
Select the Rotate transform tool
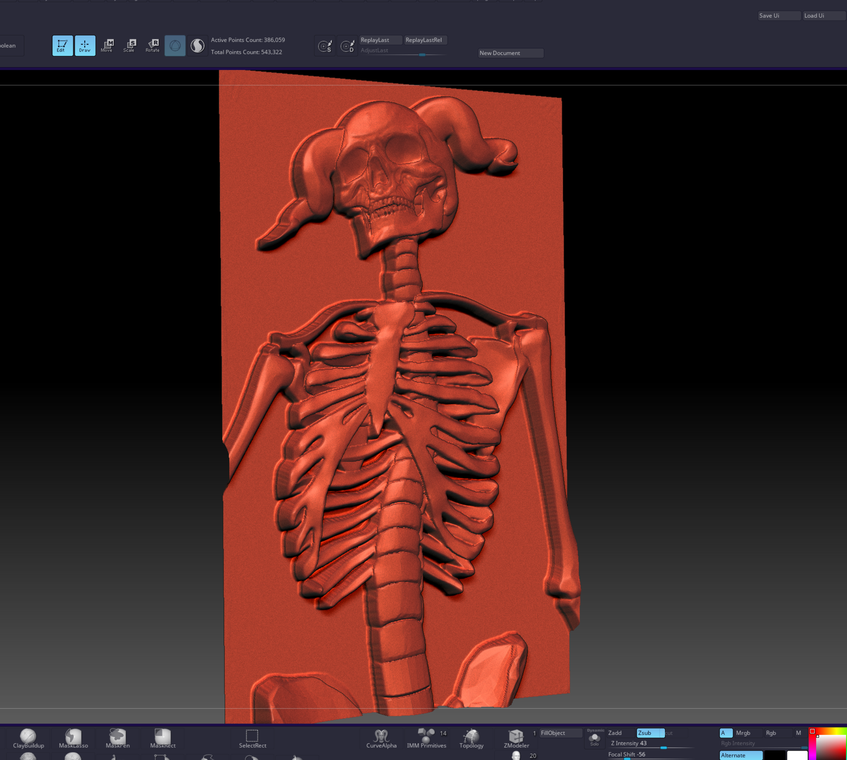(x=152, y=45)
